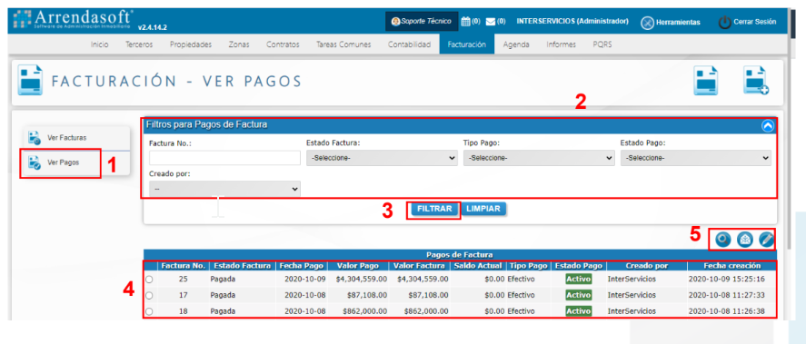
Task: Open the Estado Factura dropdown
Action: (x=382, y=158)
